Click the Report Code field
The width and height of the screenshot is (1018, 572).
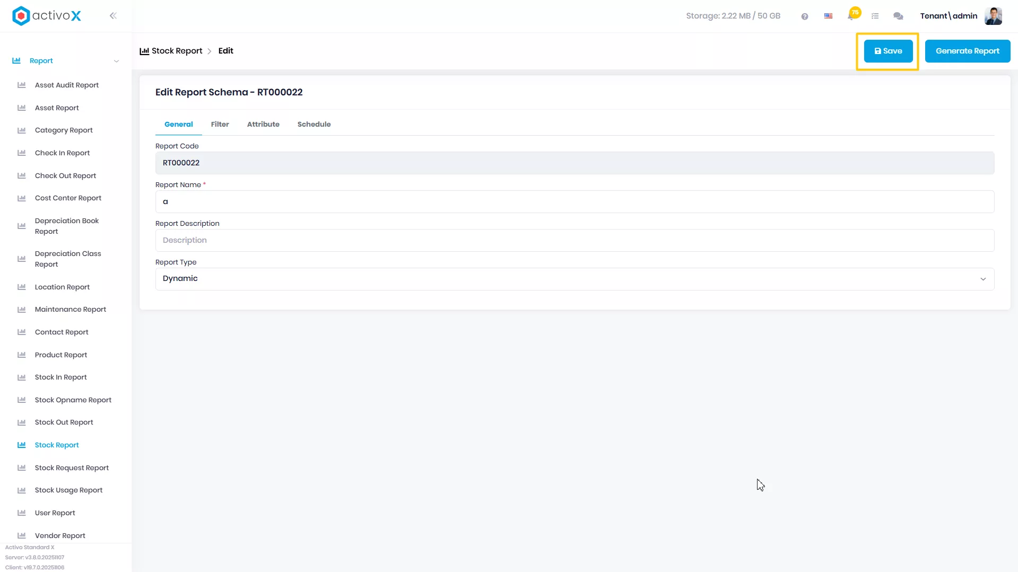coord(575,163)
